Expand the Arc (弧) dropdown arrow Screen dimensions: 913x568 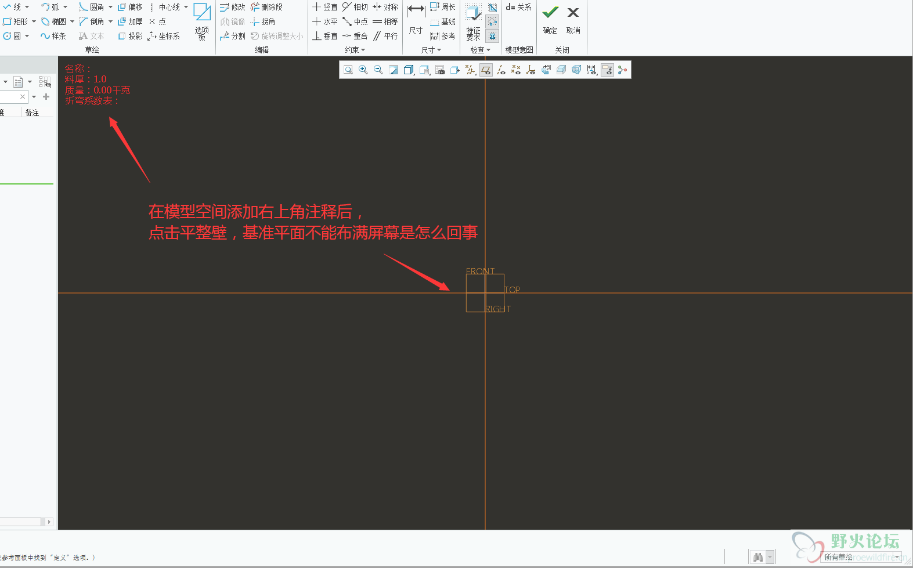(x=65, y=7)
